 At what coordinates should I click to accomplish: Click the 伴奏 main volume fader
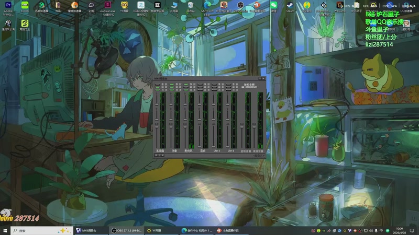tap(171, 127)
